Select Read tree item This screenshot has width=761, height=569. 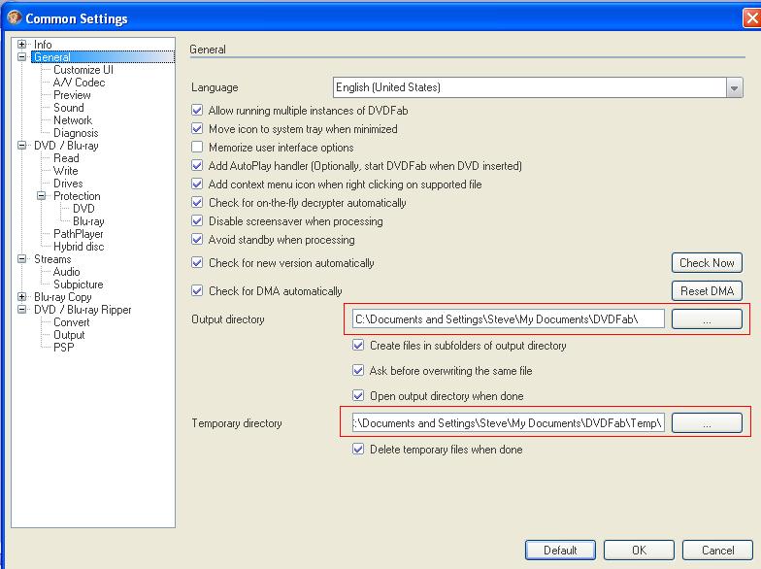[66, 157]
